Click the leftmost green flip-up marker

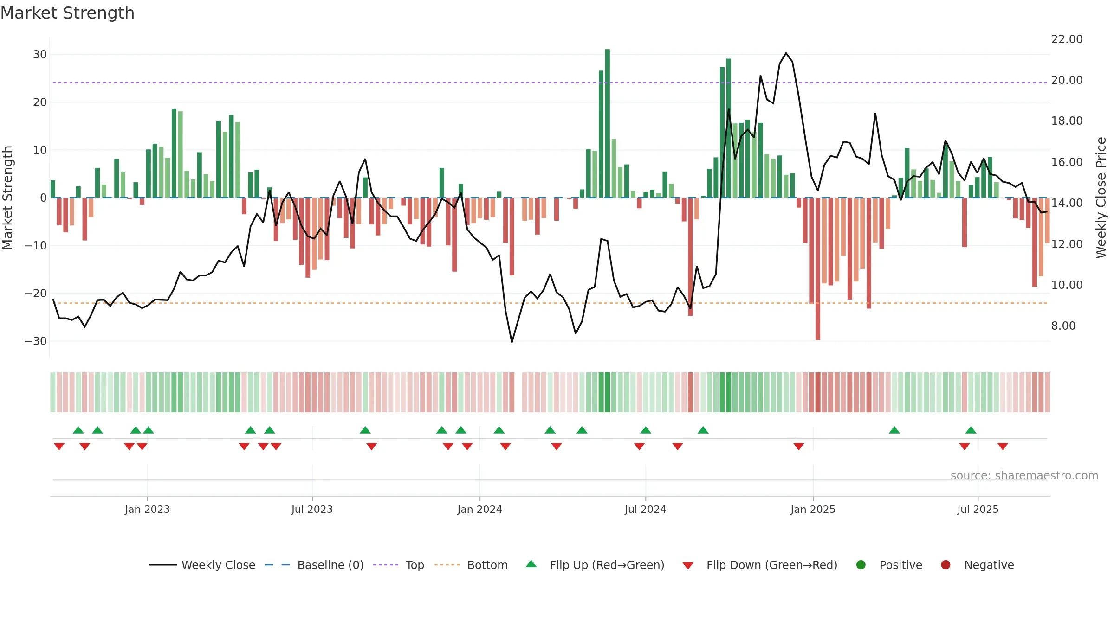[x=78, y=430]
